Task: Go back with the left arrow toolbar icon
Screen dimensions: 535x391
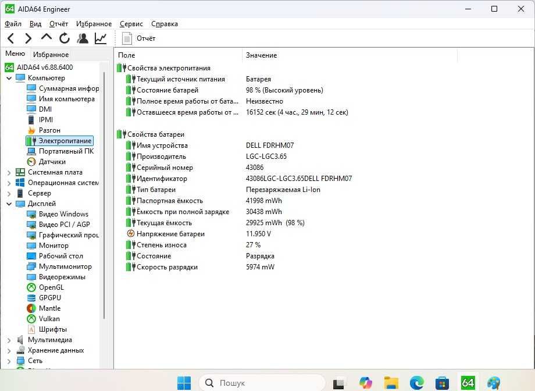Action: point(11,38)
